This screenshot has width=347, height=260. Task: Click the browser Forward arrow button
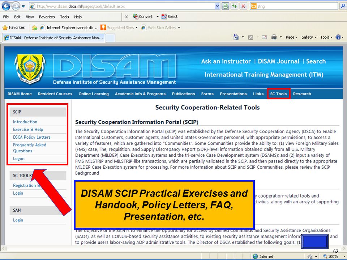pyautogui.click(x=16, y=6)
